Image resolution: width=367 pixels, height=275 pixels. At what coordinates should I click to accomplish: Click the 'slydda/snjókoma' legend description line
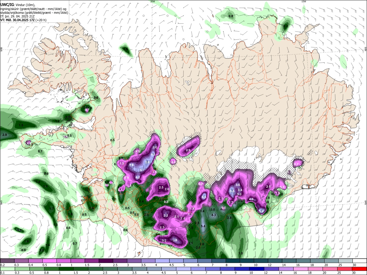pyautogui.click(x=34, y=13)
